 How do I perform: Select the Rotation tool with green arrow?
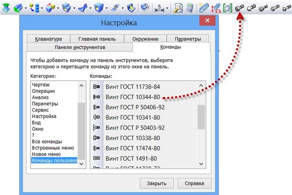point(18,8)
